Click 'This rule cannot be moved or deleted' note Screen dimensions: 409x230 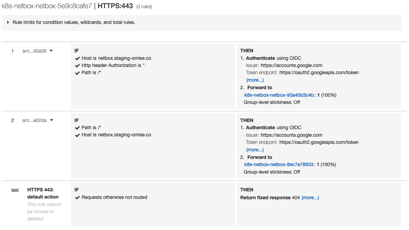(x=44, y=212)
